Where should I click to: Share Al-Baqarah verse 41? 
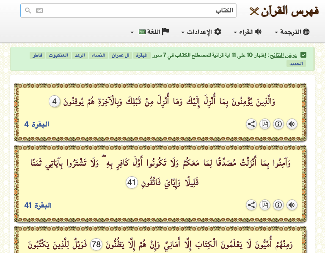251,205
